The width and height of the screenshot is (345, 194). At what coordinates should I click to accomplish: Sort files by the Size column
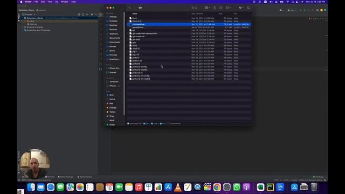[x=220, y=13]
